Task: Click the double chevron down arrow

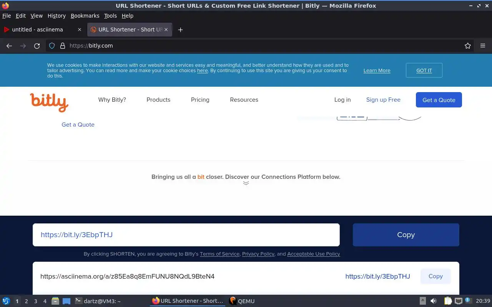Action: (x=246, y=183)
